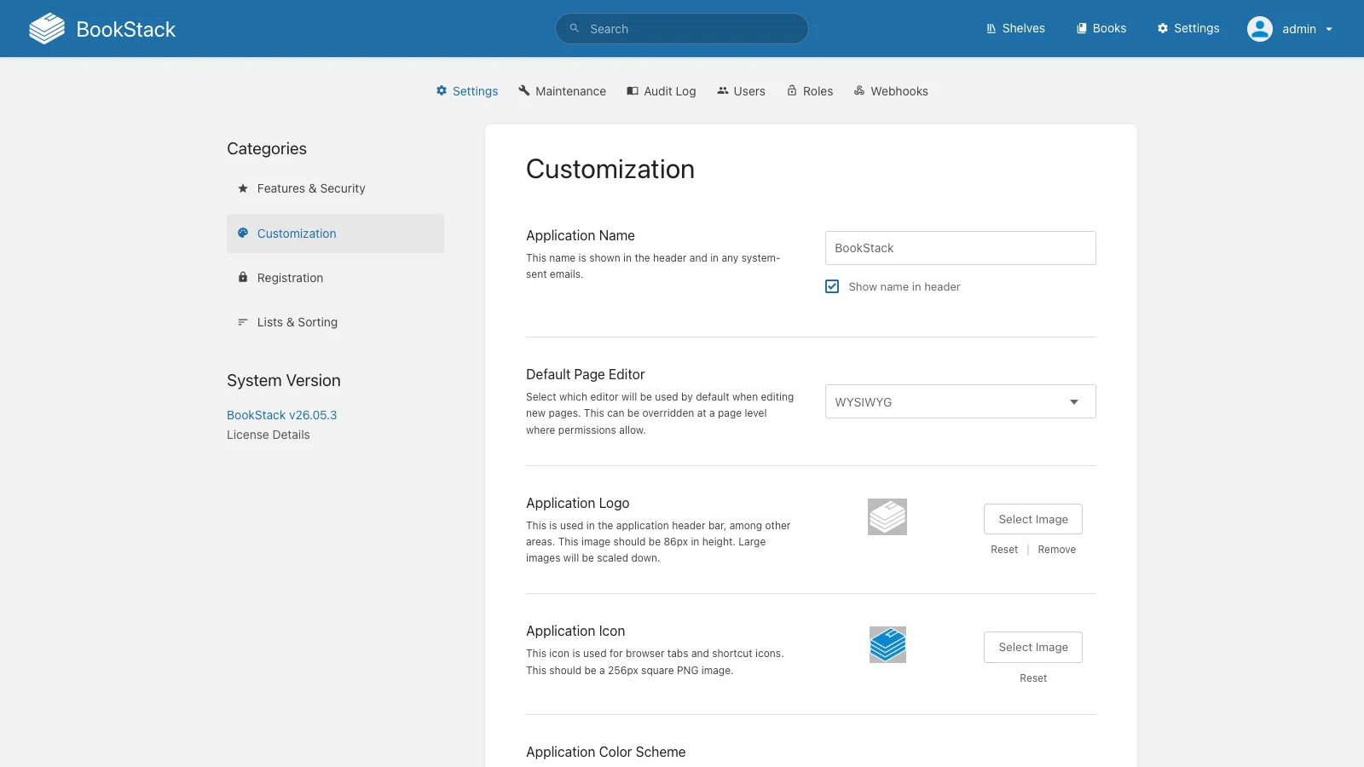
Task: Focus the header Search box
Action: tap(682, 29)
